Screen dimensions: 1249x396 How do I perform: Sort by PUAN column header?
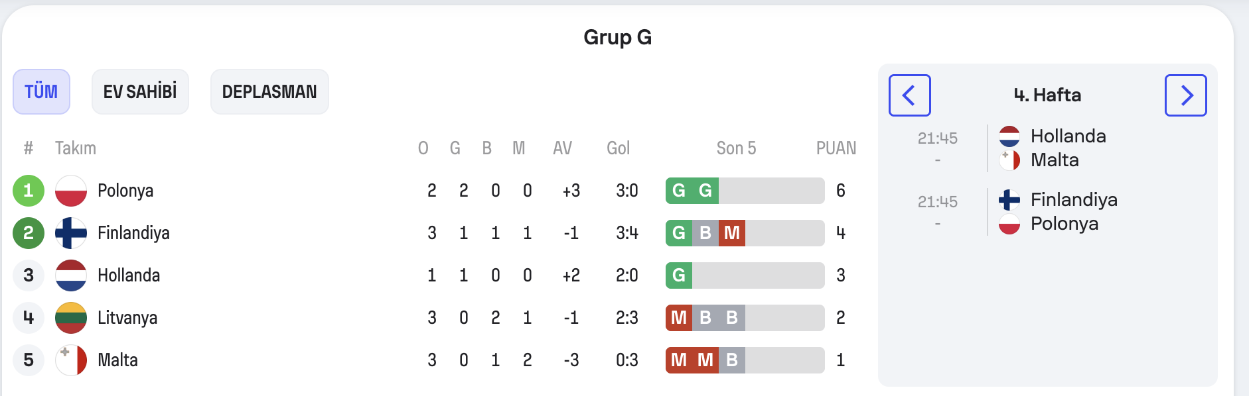[x=836, y=148]
